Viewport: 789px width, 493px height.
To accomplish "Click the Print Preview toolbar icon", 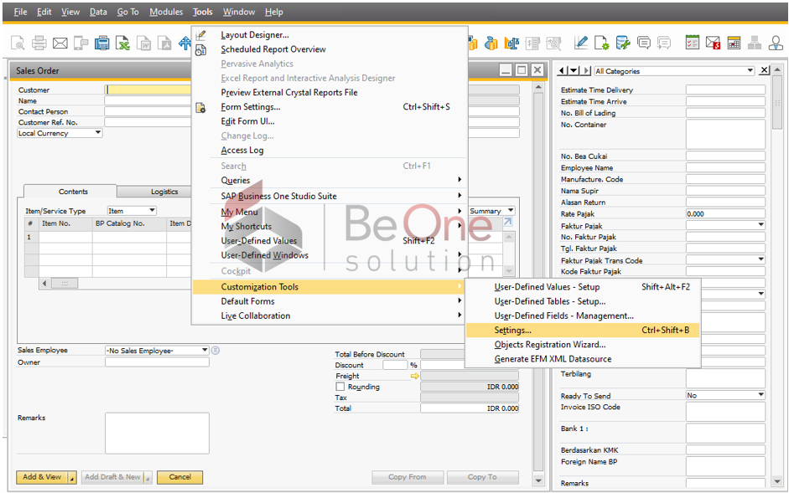I will 18,44.
